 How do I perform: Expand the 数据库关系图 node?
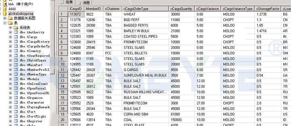pyautogui.click(x=5, y=18)
